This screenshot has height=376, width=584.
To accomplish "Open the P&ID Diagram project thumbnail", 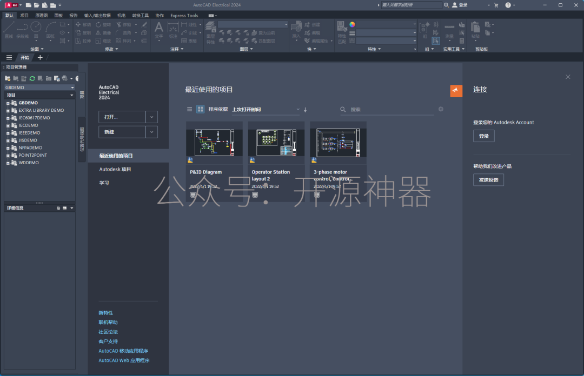I will click(x=215, y=143).
